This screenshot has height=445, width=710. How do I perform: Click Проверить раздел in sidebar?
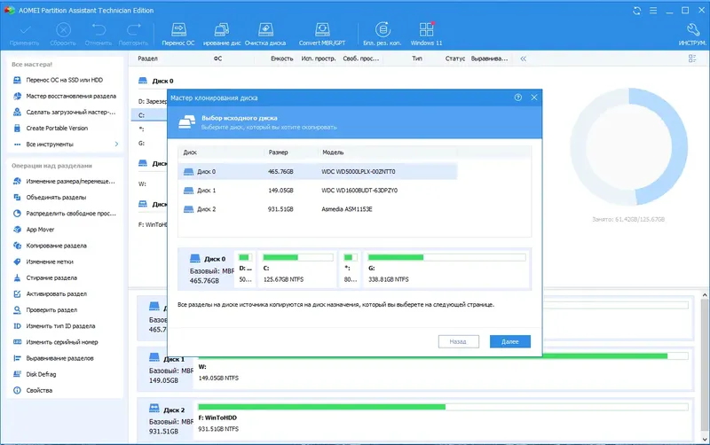pos(51,309)
